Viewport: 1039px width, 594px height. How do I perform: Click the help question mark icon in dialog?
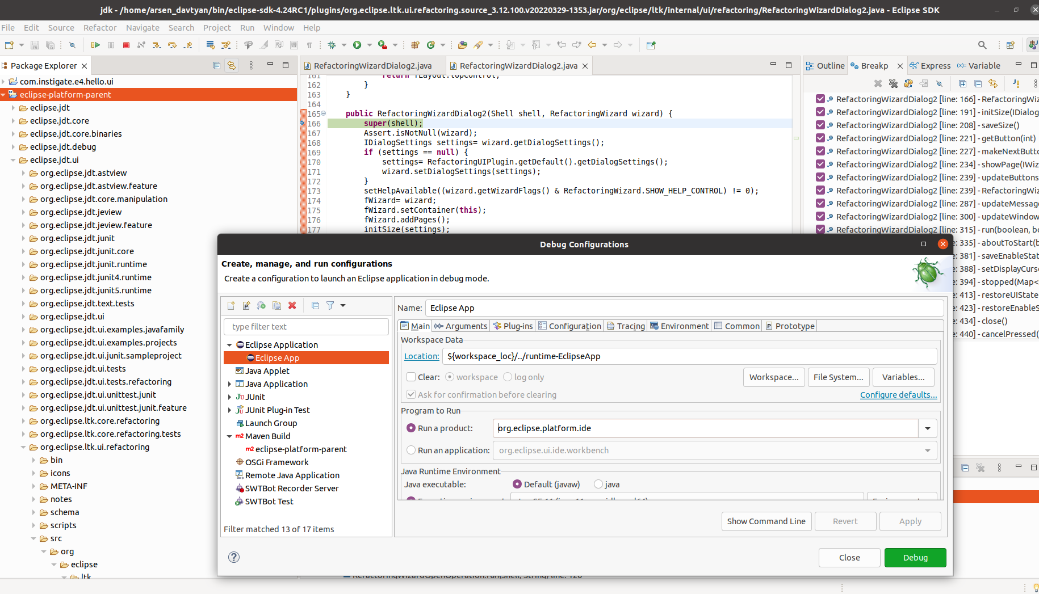point(234,557)
